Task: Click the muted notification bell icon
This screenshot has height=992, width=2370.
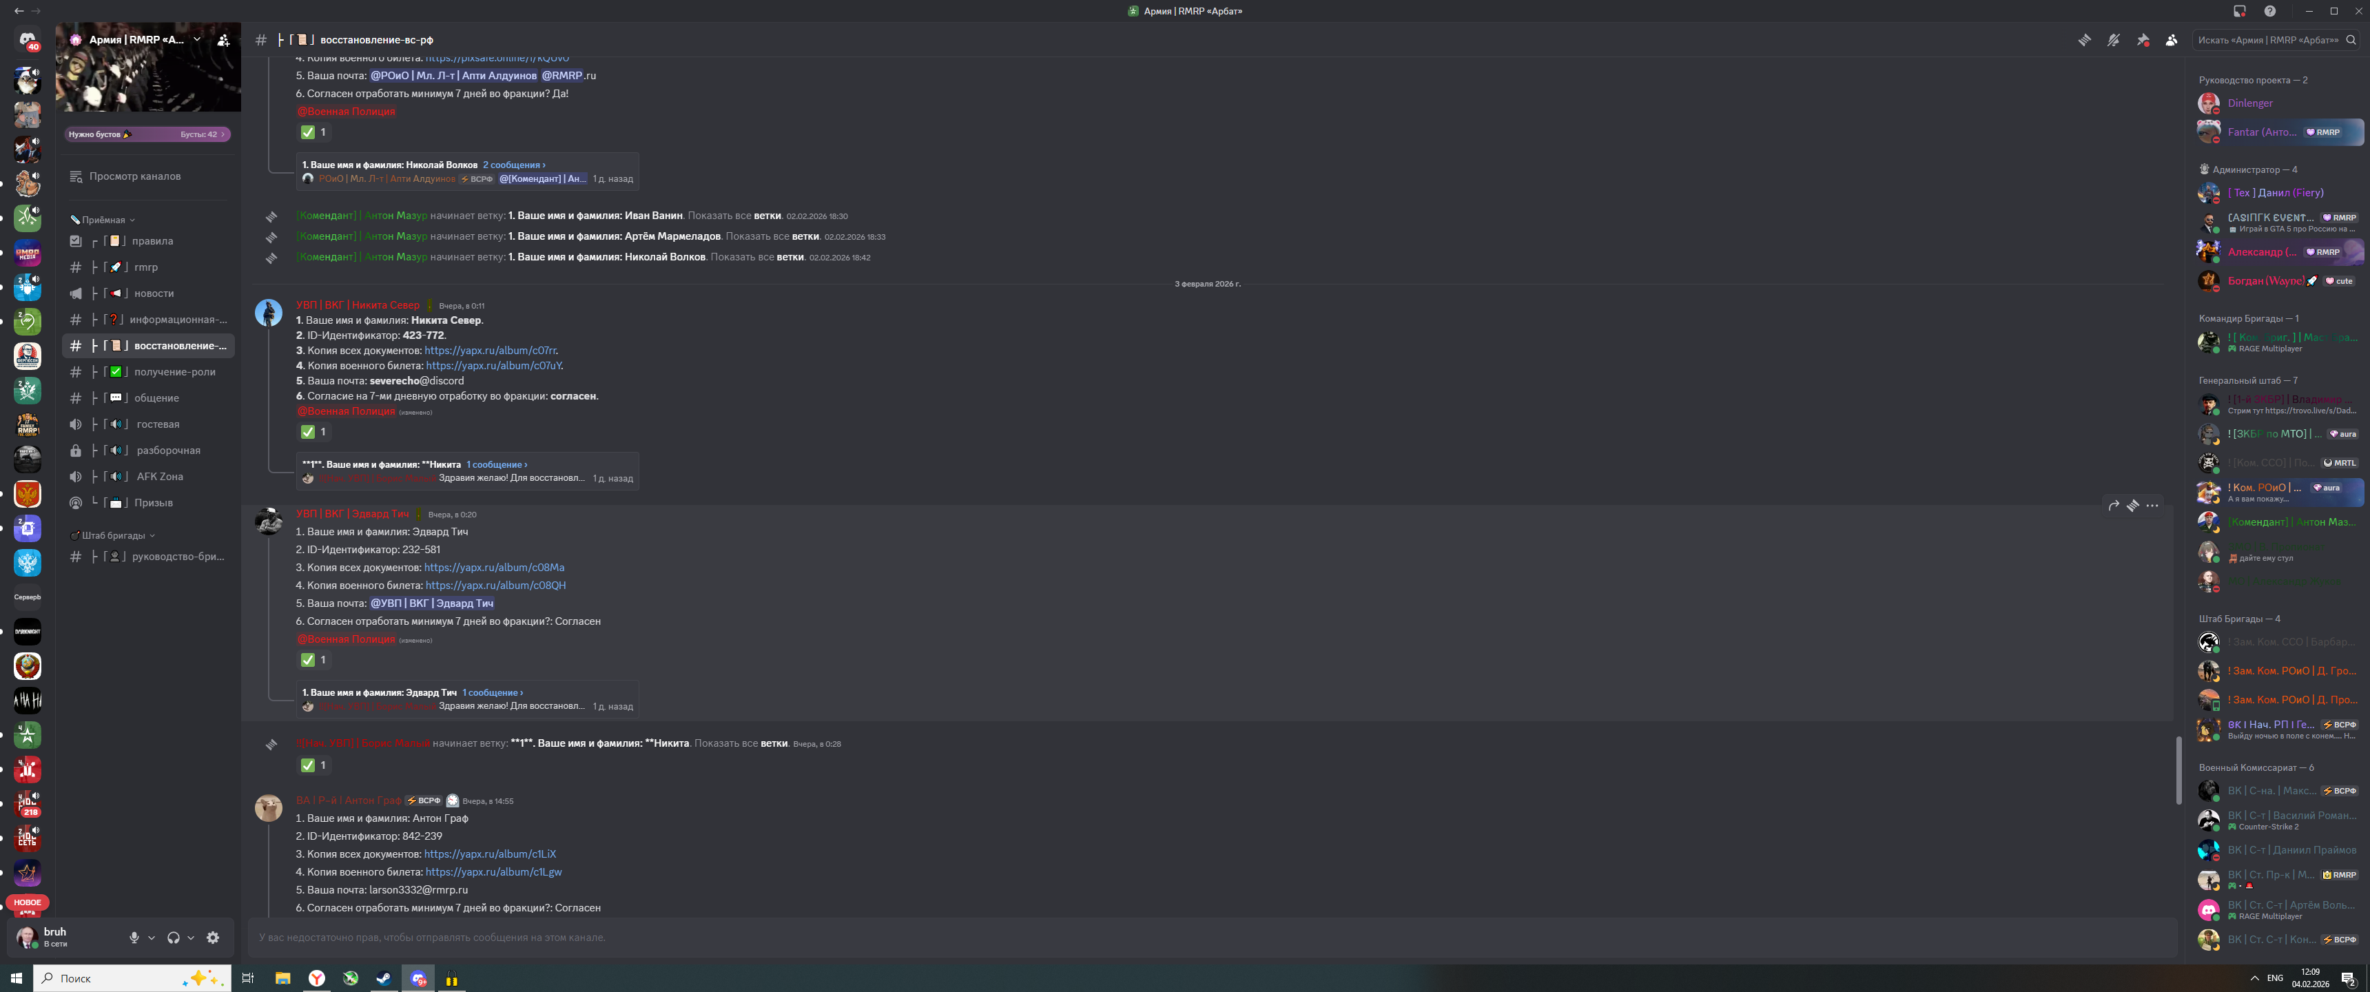Action: (x=2113, y=41)
